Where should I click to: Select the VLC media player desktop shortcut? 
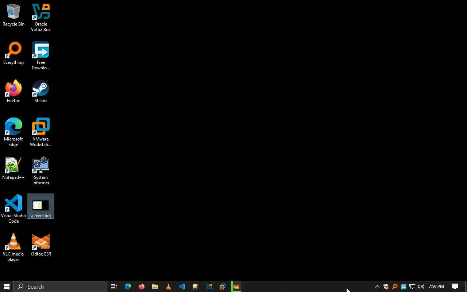(x=13, y=247)
